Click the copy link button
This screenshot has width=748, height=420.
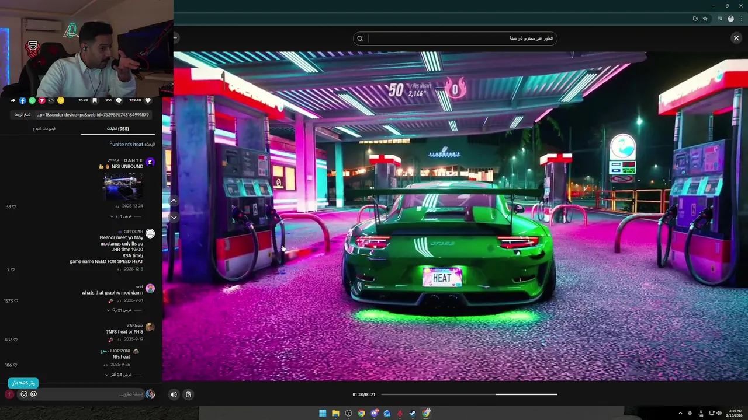pyautogui.click(x=22, y=115)
